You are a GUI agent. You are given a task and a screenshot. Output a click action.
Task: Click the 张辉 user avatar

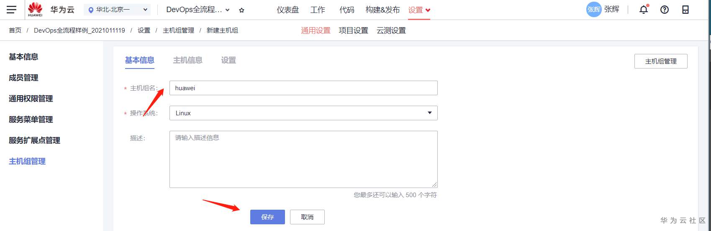pos(594,9)
